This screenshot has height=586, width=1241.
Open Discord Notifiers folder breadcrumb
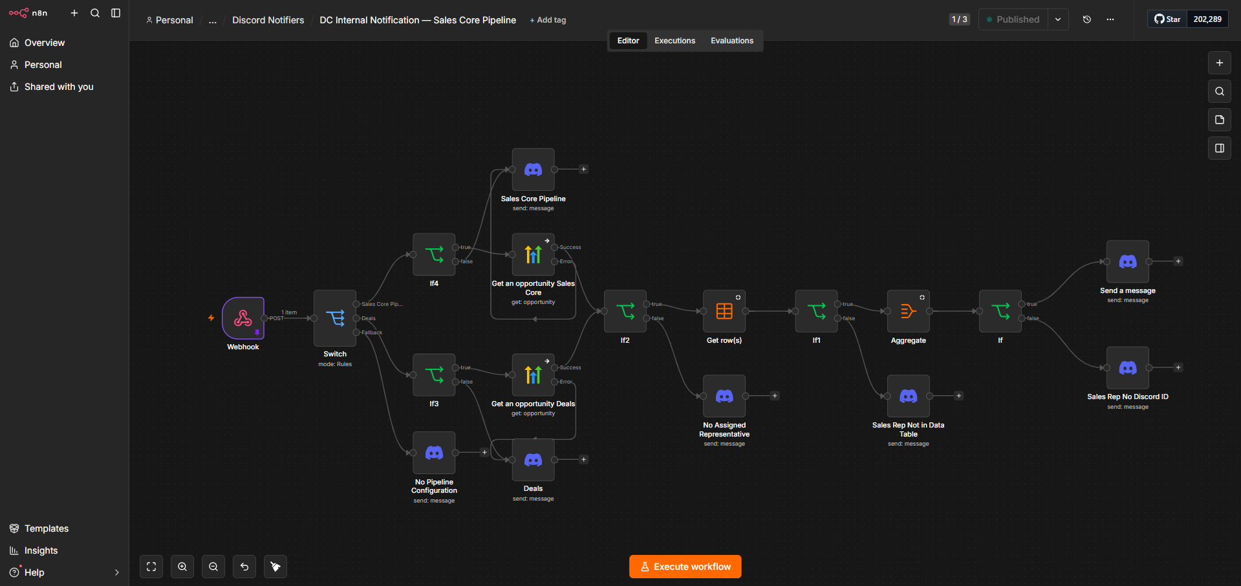click(x=268, y=20)
